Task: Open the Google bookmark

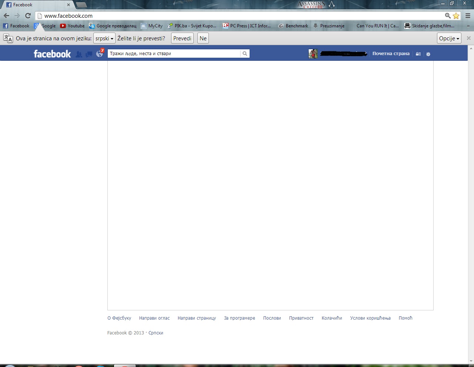Action: [x=45, y=26]
